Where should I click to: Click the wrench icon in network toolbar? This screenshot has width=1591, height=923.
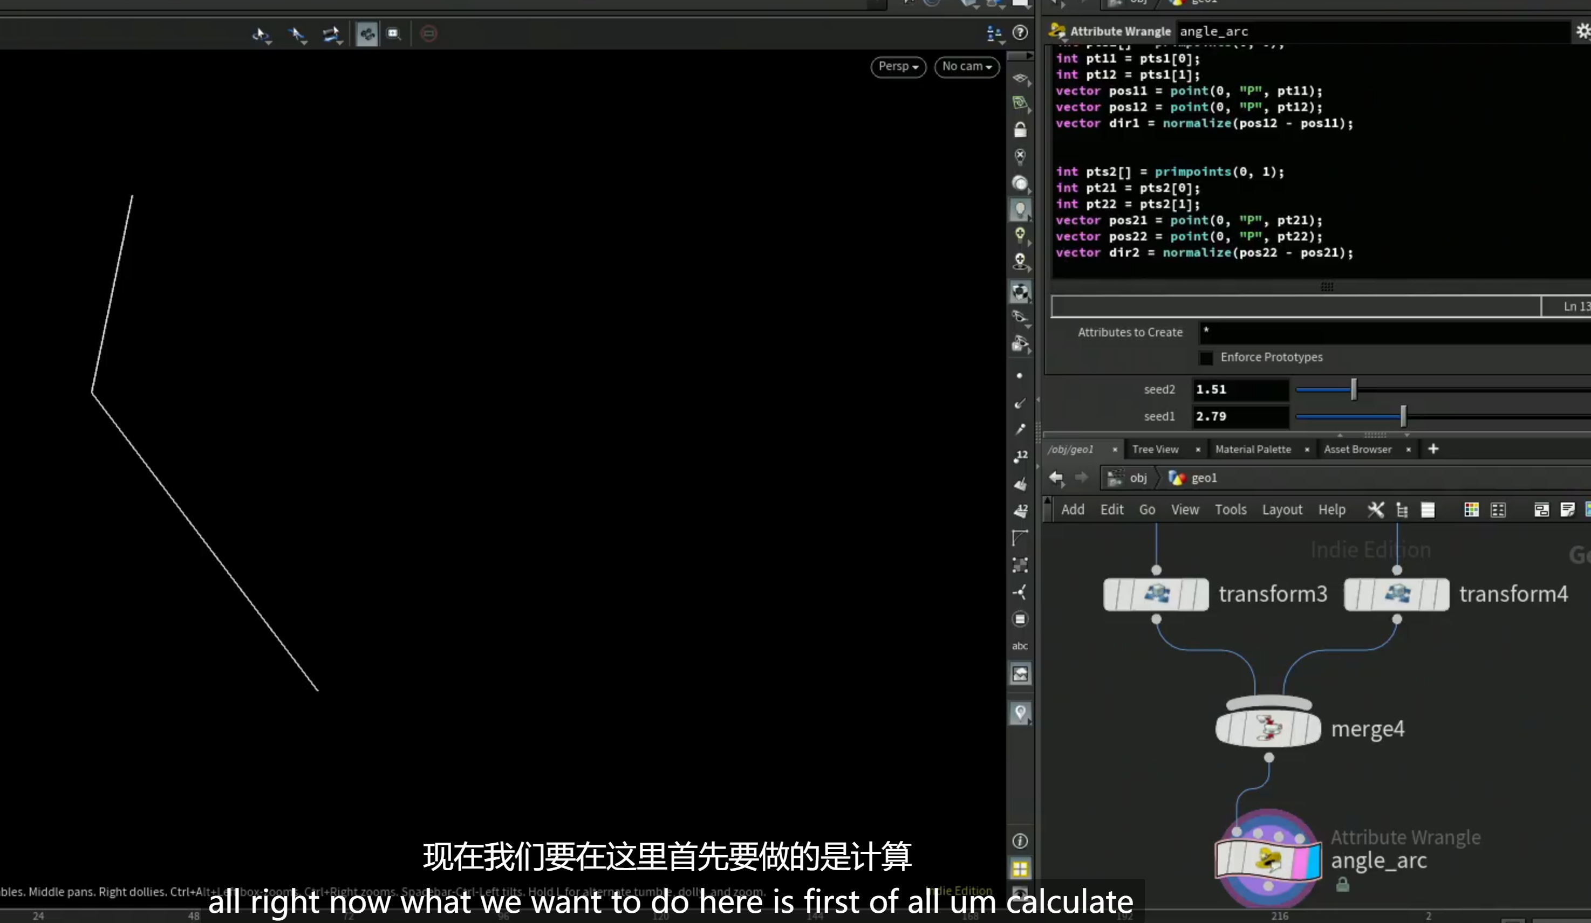pyautogui.click(x=1375, y=510)
